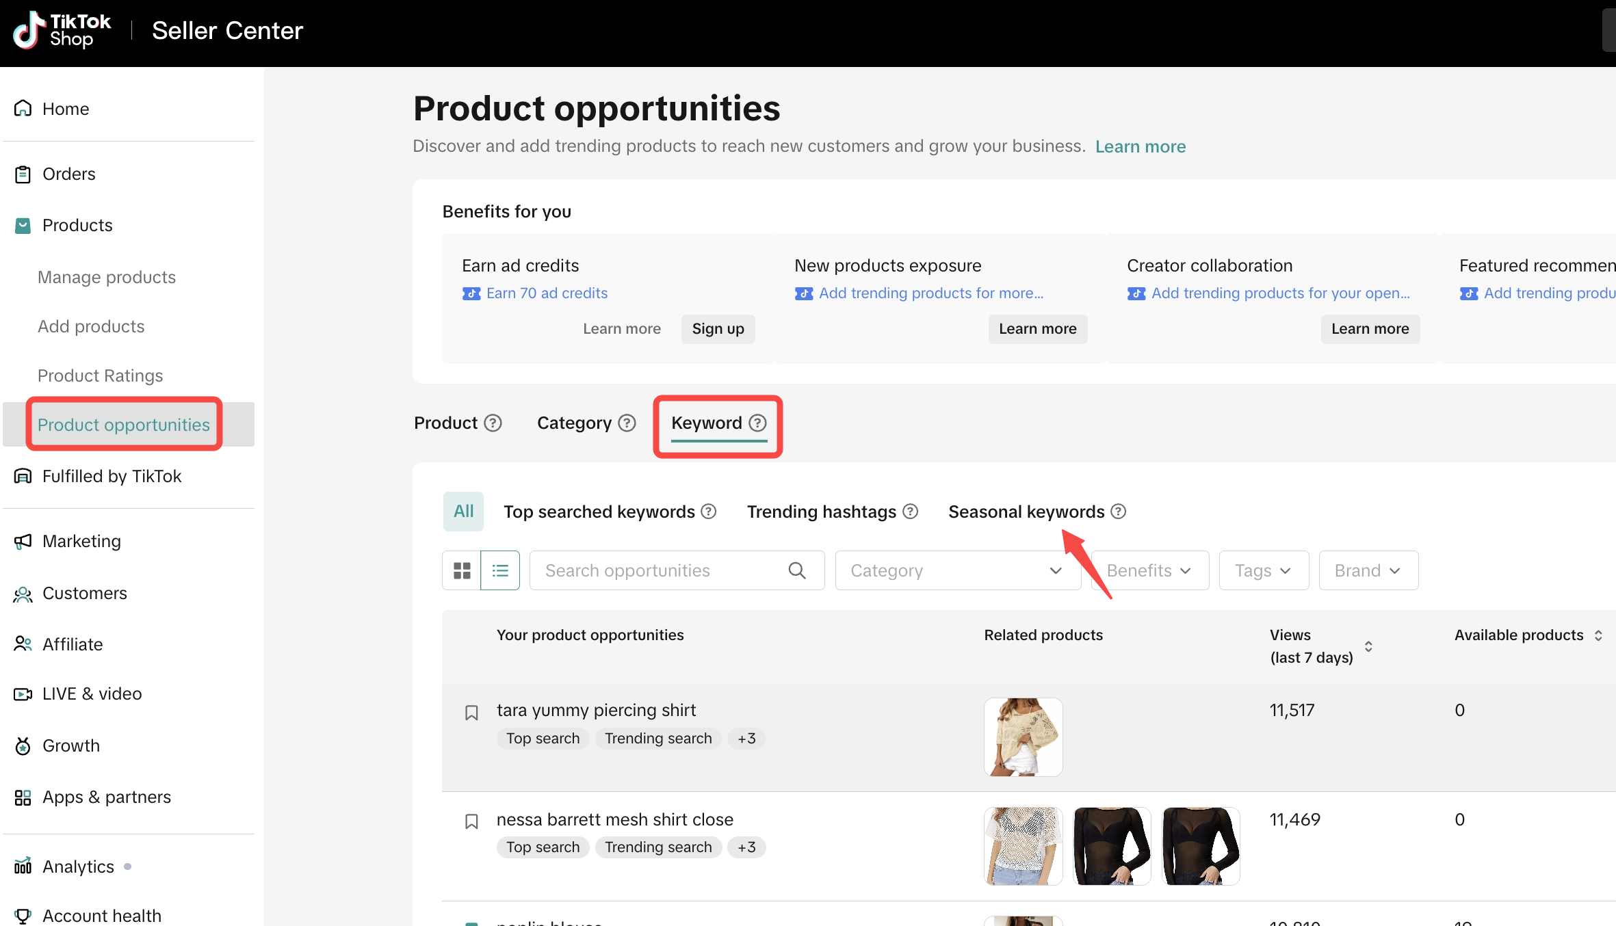The width and height of the screenshot is (1616, 926).
Task: Click the TikTok Shop logo
Action: pyautogui.click(x=62, y=31)
